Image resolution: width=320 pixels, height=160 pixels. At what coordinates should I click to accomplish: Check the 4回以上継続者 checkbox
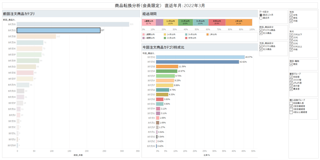[291, 112]
